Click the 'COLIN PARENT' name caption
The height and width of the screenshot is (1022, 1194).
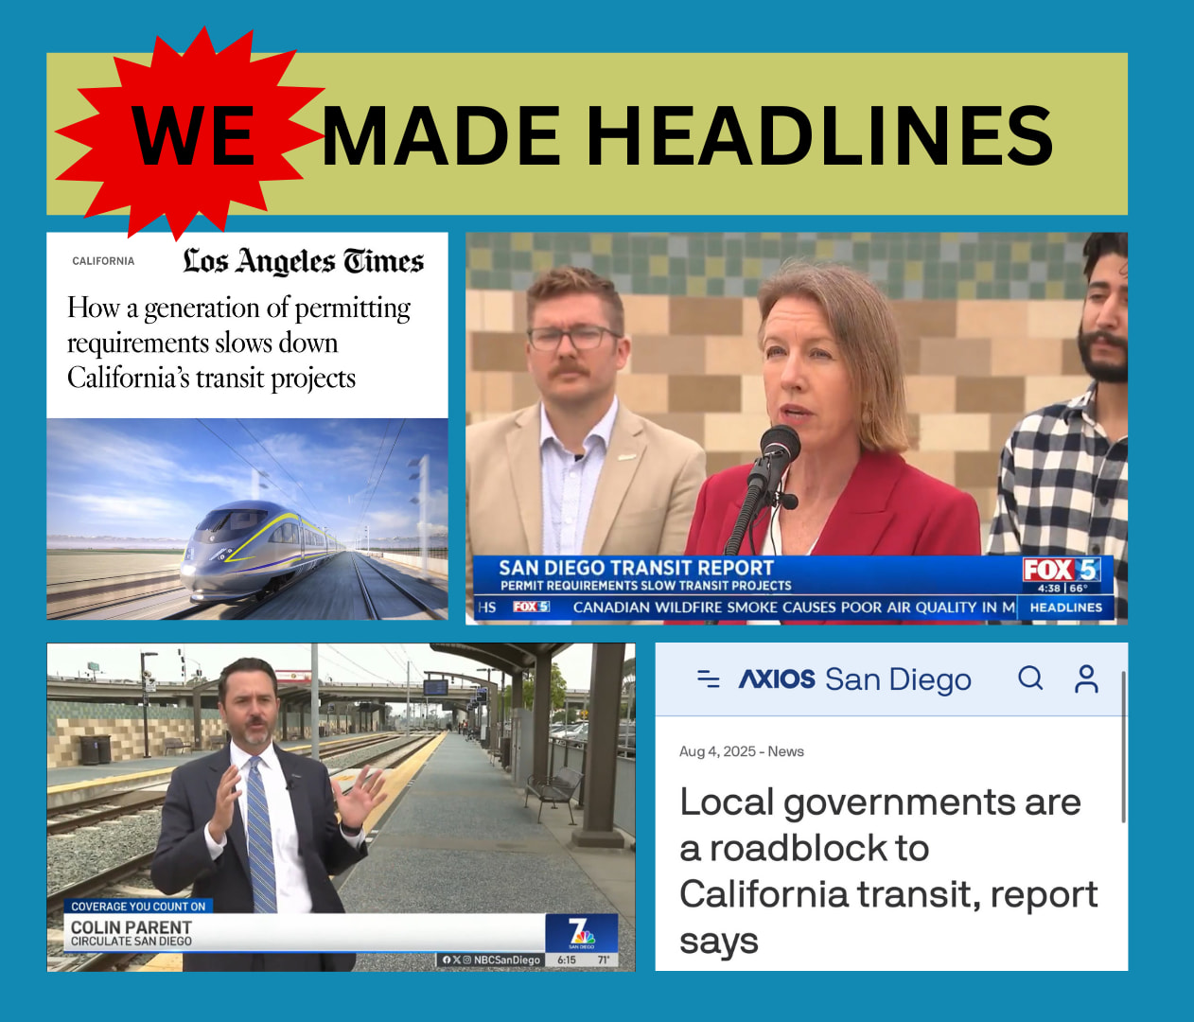coord(132,927)
